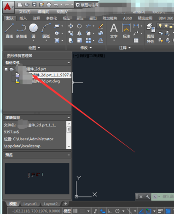Select the Polyline (多段线) tool
The image size is (174, 214).
21,30
